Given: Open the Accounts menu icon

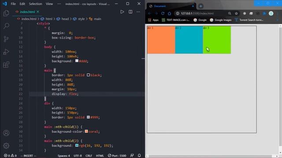Looking at the screenshot, I should [6, 133].
